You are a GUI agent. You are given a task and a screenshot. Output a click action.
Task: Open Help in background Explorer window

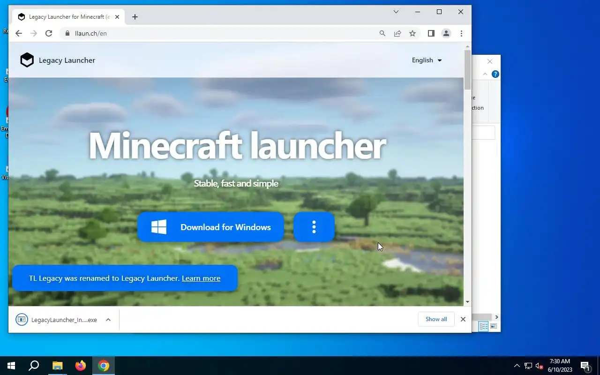click(495, 74)
